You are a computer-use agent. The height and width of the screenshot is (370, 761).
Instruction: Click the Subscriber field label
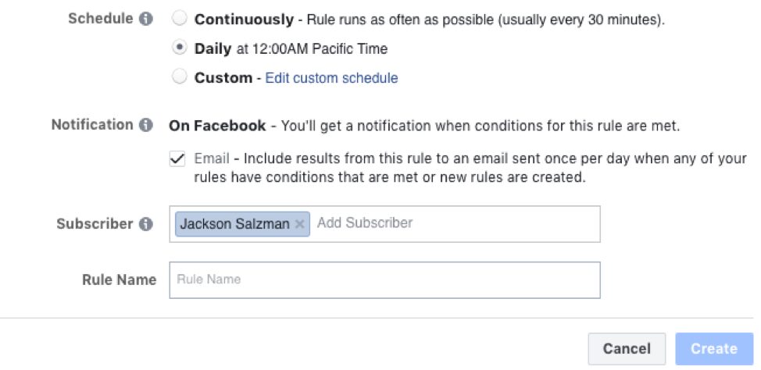pos(95,224)
